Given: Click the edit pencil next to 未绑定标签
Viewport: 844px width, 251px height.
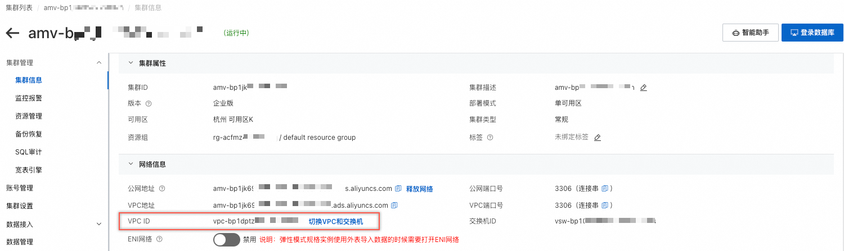Looking at the screenshot, I should click(x=598, y=138).
